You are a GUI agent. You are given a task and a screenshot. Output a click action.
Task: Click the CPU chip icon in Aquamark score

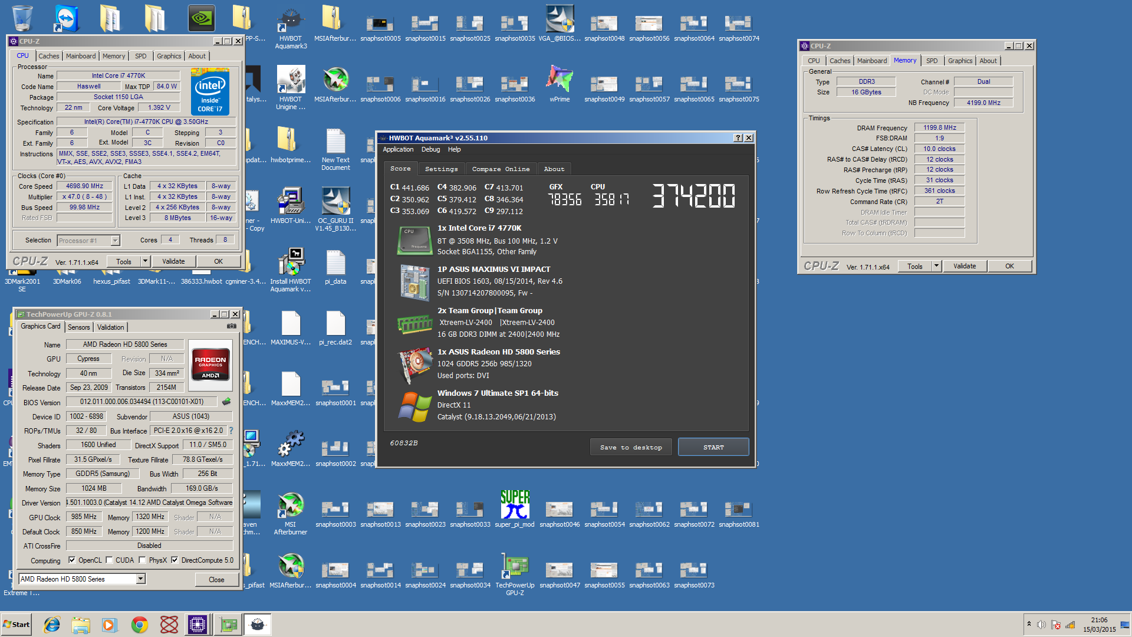point(414,240)
